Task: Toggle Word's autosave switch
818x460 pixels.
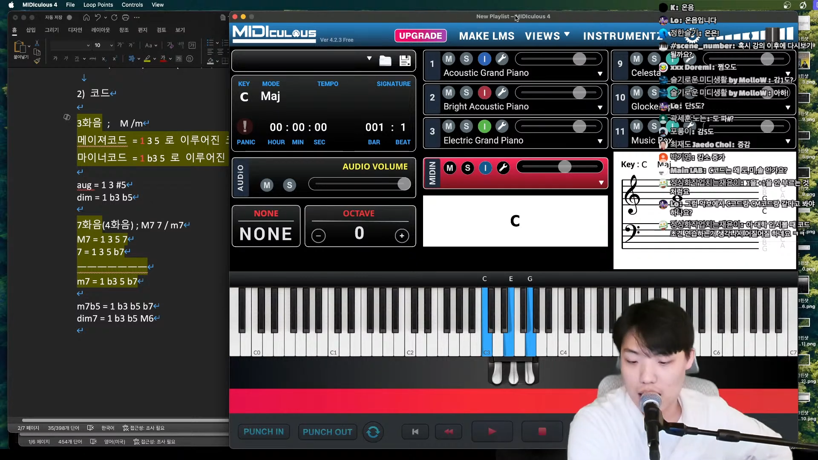Action: [x=69, y=17]
